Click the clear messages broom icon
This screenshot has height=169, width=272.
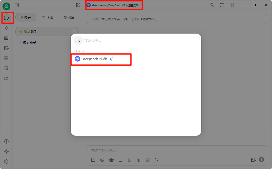click(121, 160)
